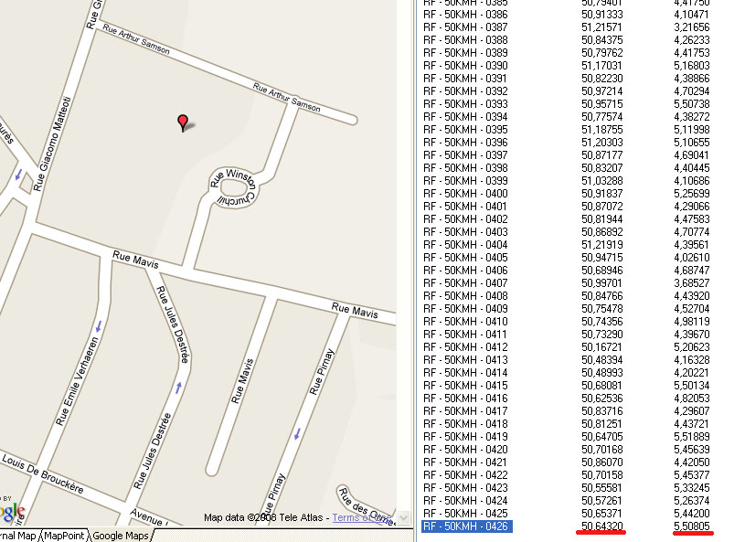
Task: Click one-way arrow on Rue Emile Verhaeren
Action: 98,324
